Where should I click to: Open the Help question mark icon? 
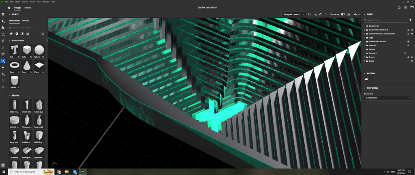[405, 7]
